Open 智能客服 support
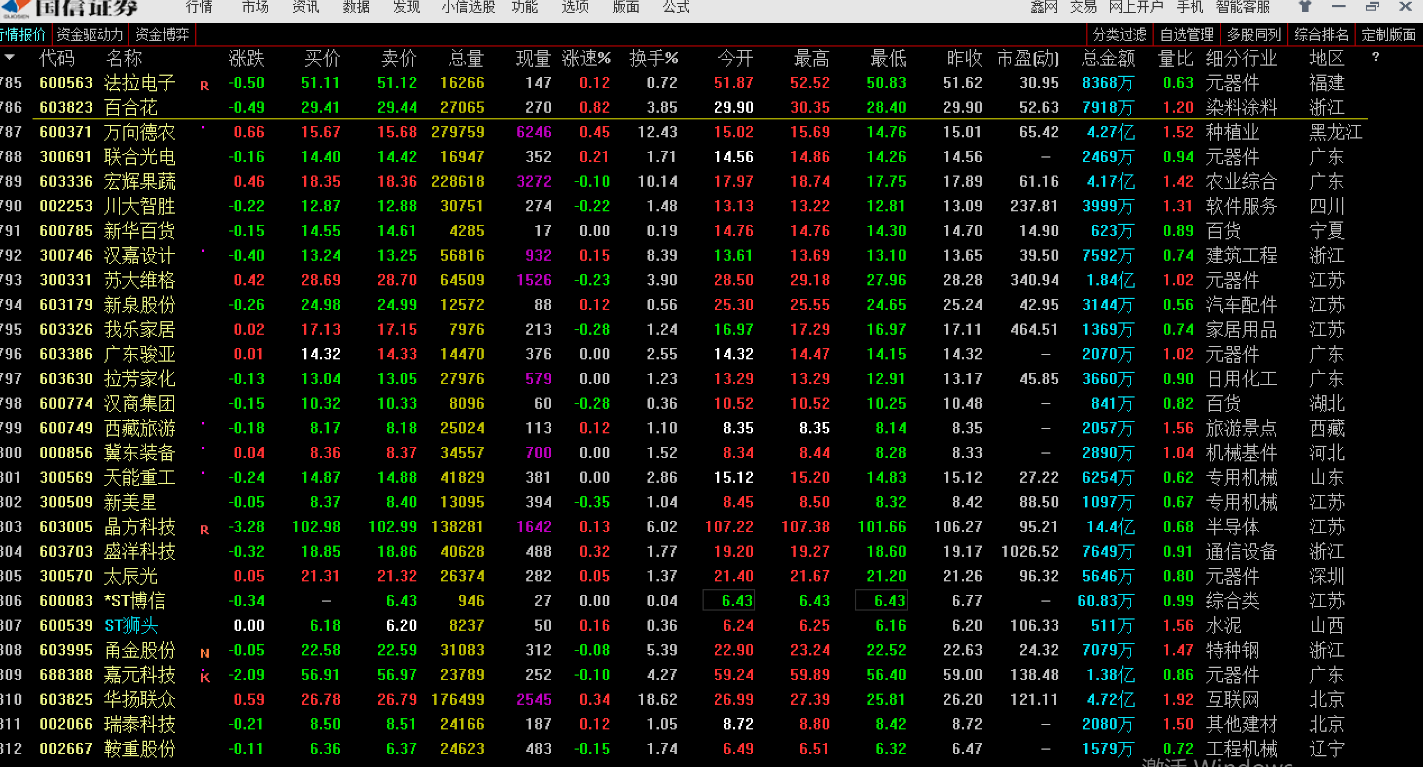 pyautogui.click(x=1242, y=7)
